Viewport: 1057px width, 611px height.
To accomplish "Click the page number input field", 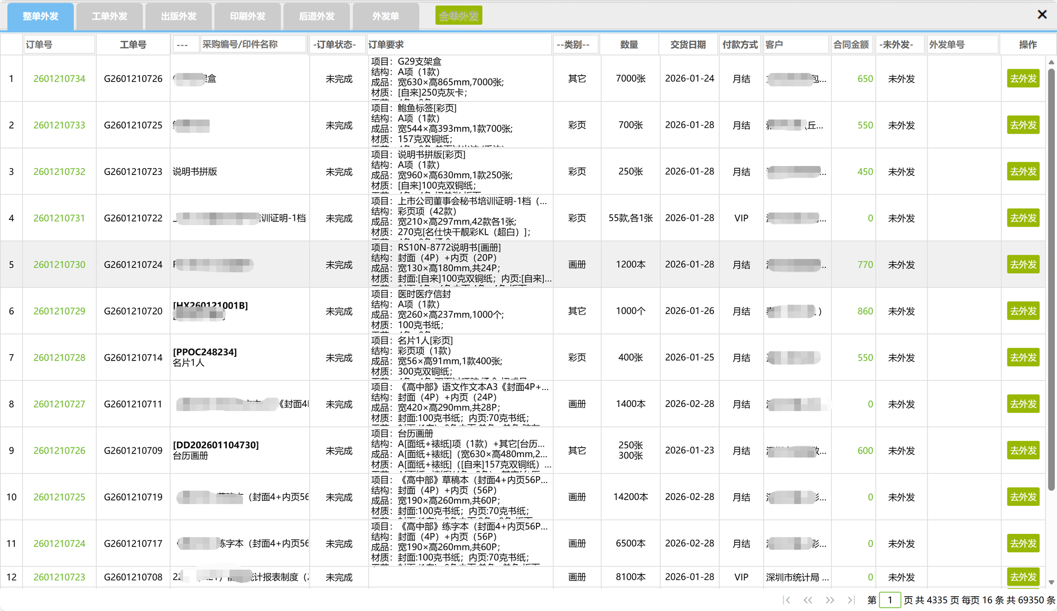I will coord(890,600).
